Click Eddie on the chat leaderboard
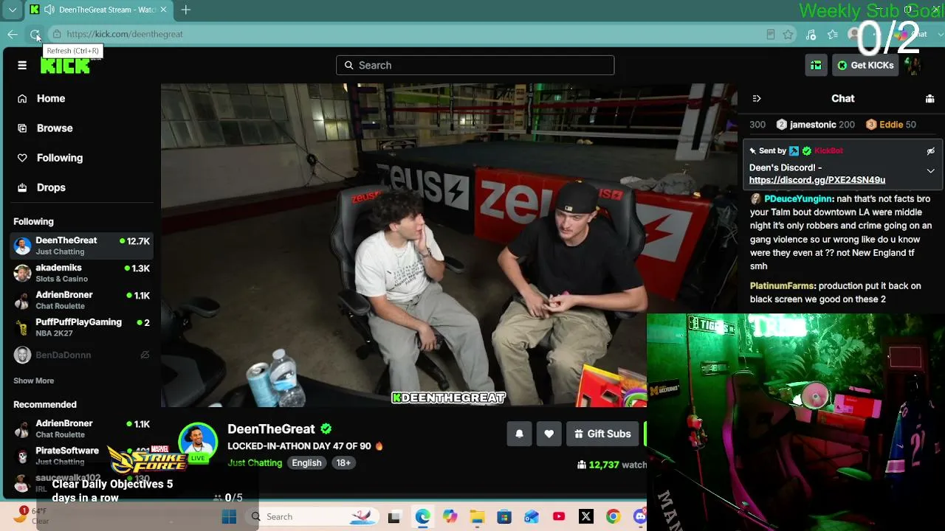945x531 pixels. click(891, 125)
